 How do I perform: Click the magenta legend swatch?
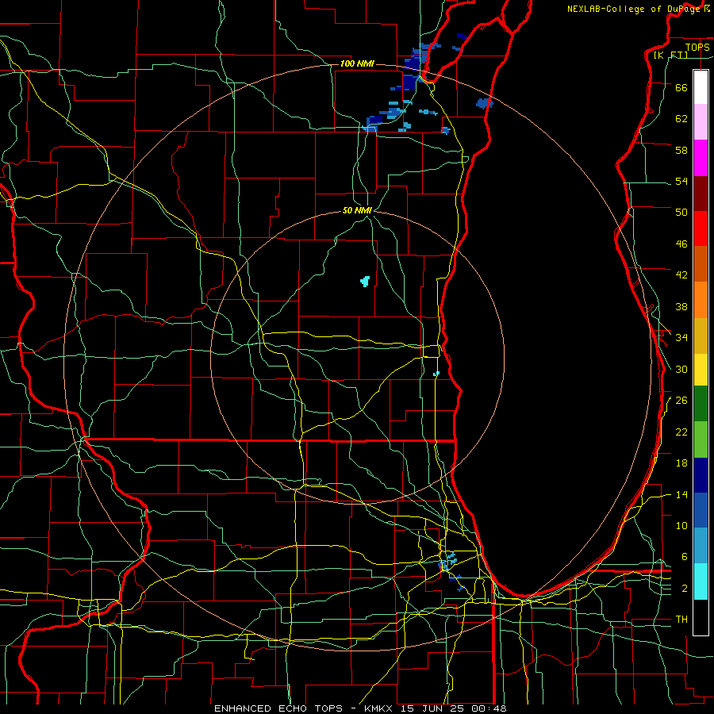701,158
